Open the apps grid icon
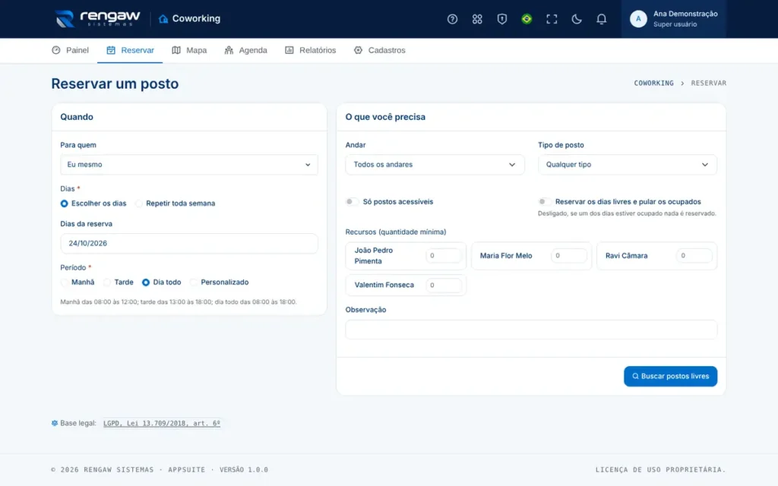 pyautogui.click(x=477, y=19)
